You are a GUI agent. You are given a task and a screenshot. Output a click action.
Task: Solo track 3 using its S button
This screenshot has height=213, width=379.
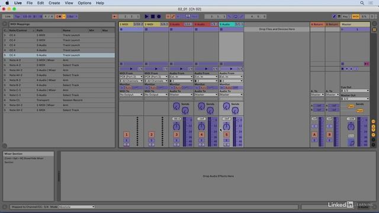[x=176, y=140]
